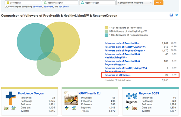Click the blue save icon beside the title
The width and height of the screenshot is (181, 117).
(171, 15)
